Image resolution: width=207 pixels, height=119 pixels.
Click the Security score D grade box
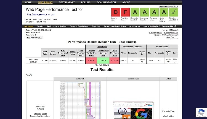115,12
